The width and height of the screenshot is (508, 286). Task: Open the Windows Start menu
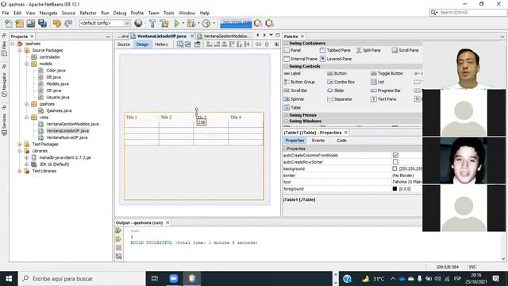[x=9, y=279]
